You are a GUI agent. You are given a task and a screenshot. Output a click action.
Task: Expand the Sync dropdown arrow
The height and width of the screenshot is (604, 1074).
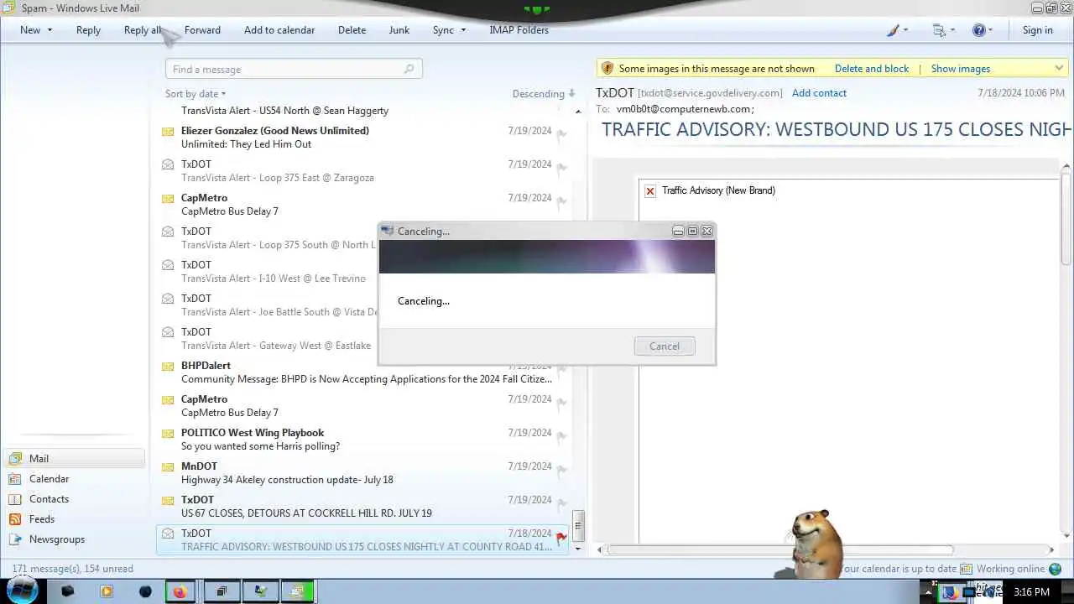tap(463, 30)
